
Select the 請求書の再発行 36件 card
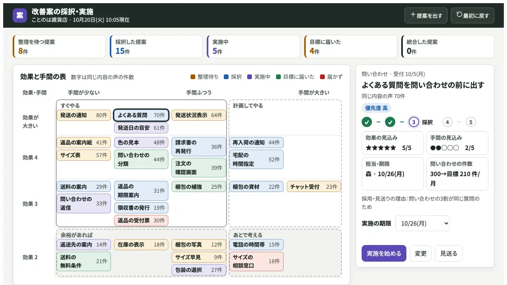199,147
